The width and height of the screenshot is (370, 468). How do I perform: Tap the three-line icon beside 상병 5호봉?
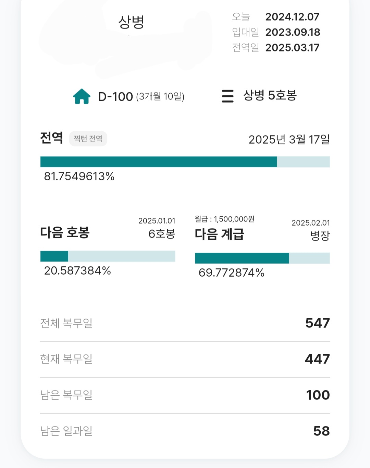[227, 96]
